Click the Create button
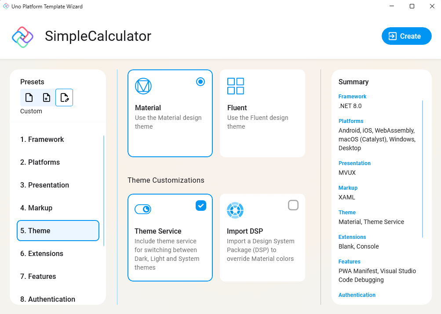441x314 pixels. pyautogui.click(x=406, y=36)
